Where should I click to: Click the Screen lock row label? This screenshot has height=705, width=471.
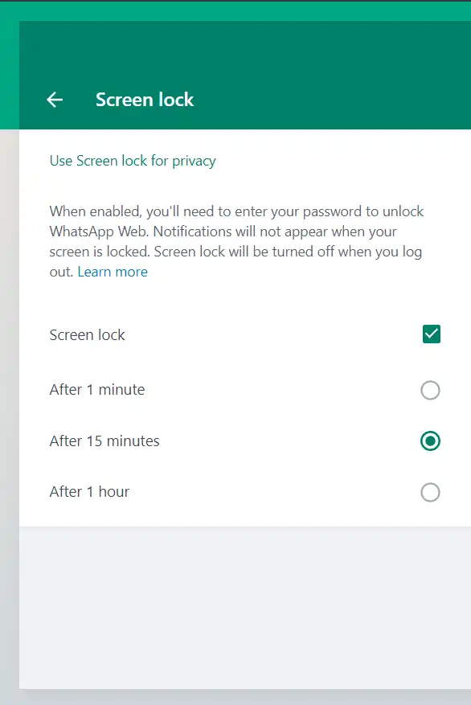pyautogui.click(x=87, y=335)
